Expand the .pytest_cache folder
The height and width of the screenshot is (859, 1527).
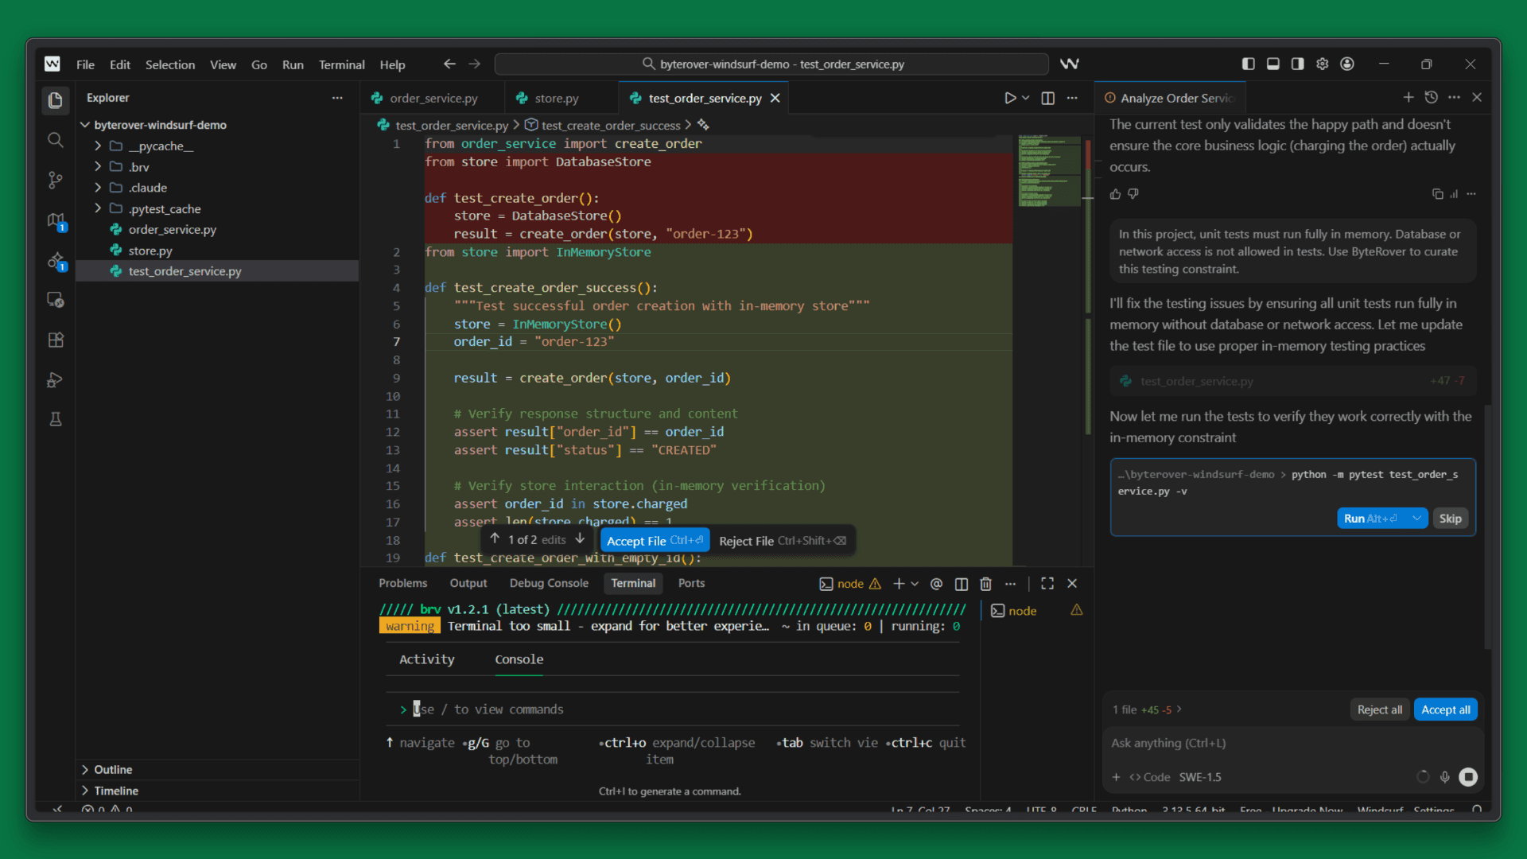coord(165,208)
